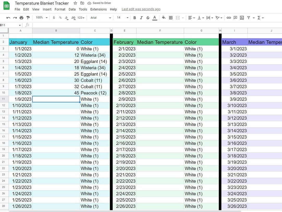Insert a comment with the comment icon
Screen dimensions: 282x212
tap(235, 18)
